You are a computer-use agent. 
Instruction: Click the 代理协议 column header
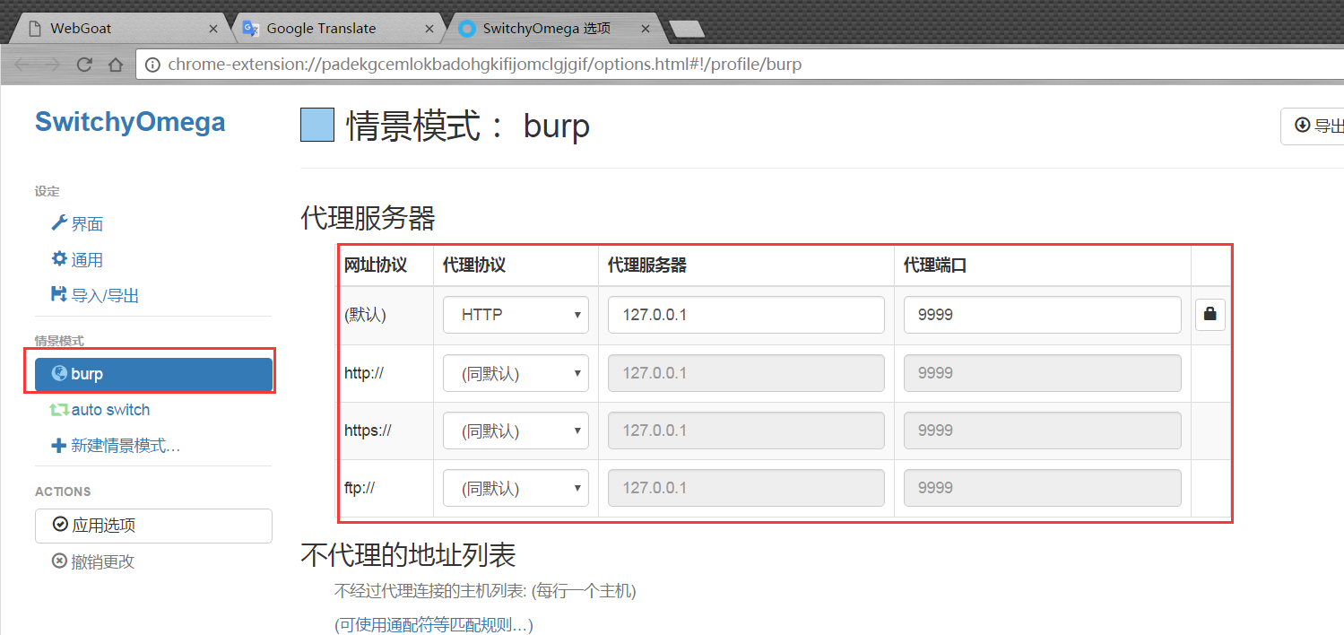(x=474, y=265)
